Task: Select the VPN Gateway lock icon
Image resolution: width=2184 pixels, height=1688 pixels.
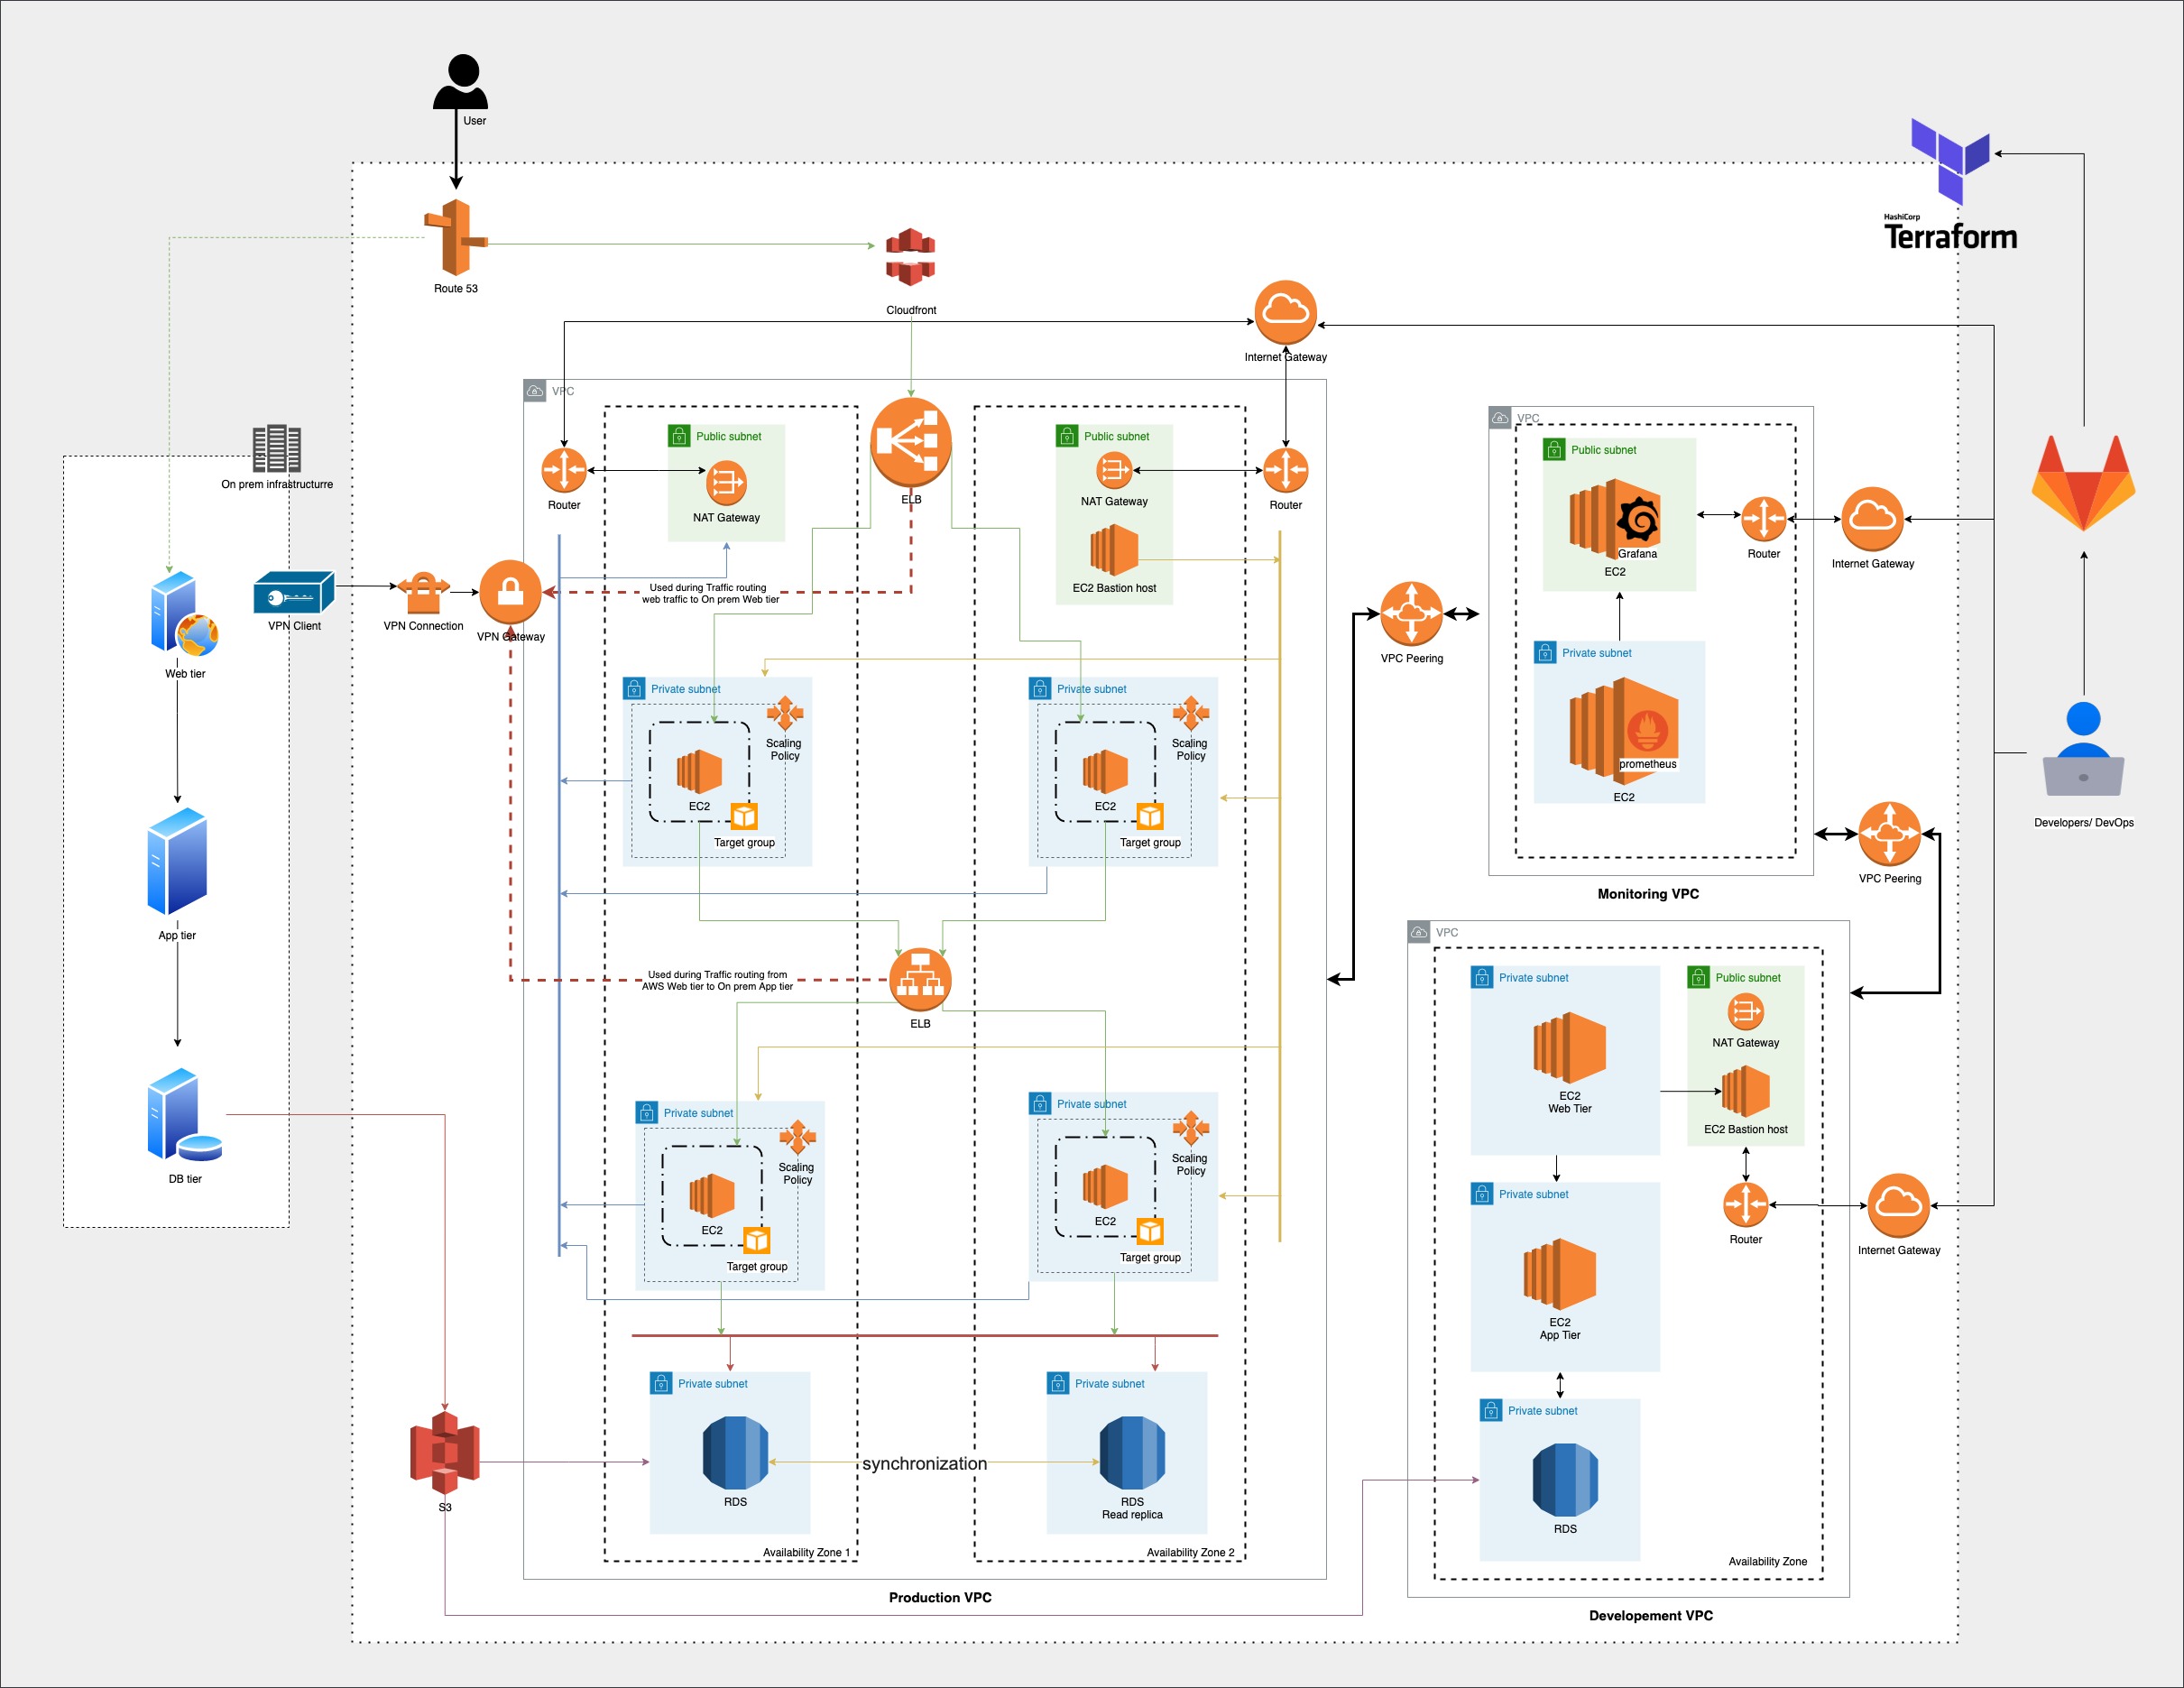Action: [511, 591]
